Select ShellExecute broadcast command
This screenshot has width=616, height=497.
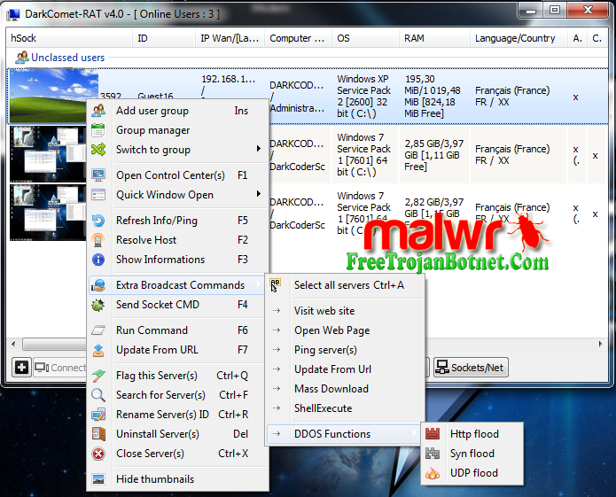[345, 408]
